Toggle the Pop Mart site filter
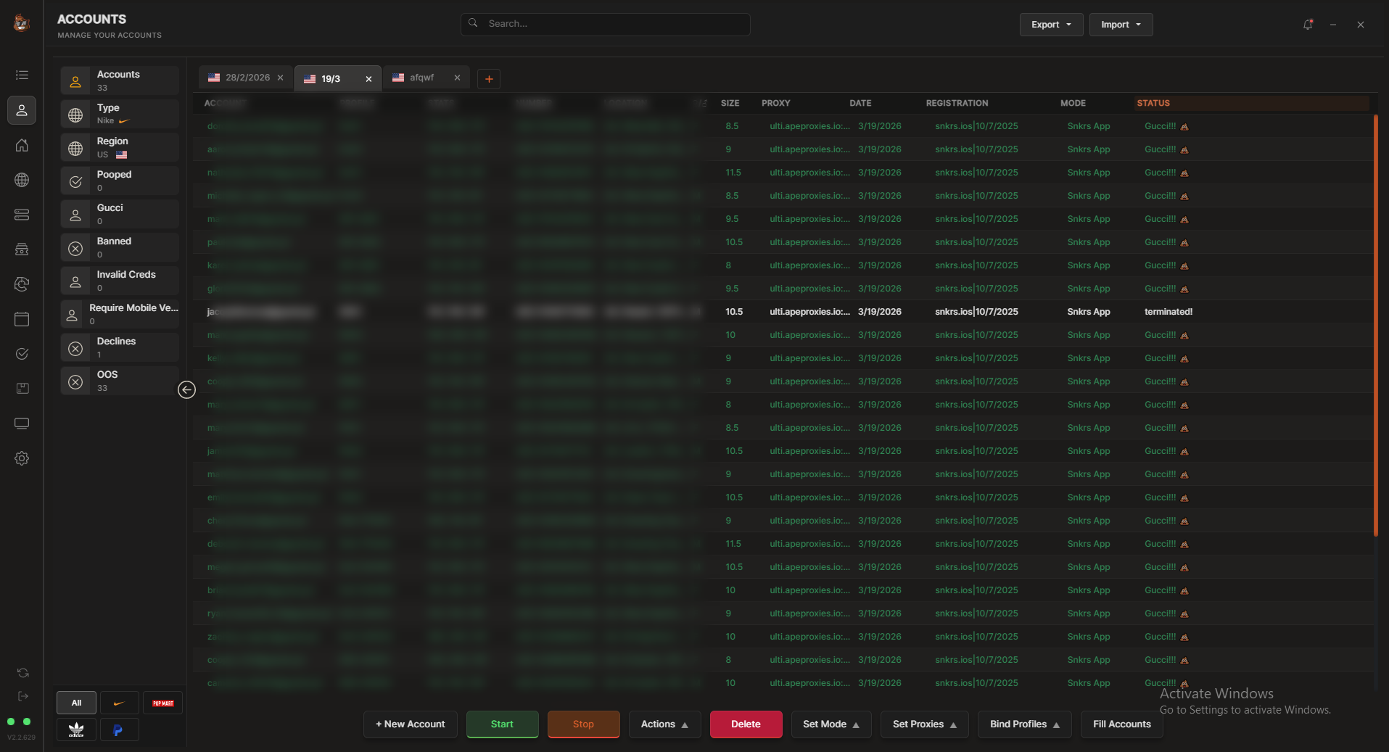The height and width of the screenshot is (752, 1389). [162, 703]
